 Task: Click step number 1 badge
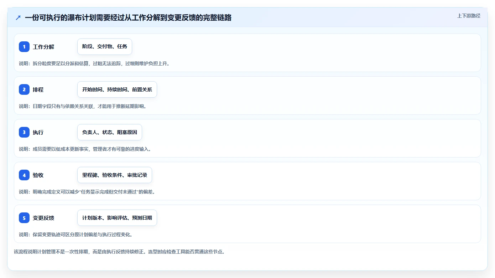click(24, 47)
